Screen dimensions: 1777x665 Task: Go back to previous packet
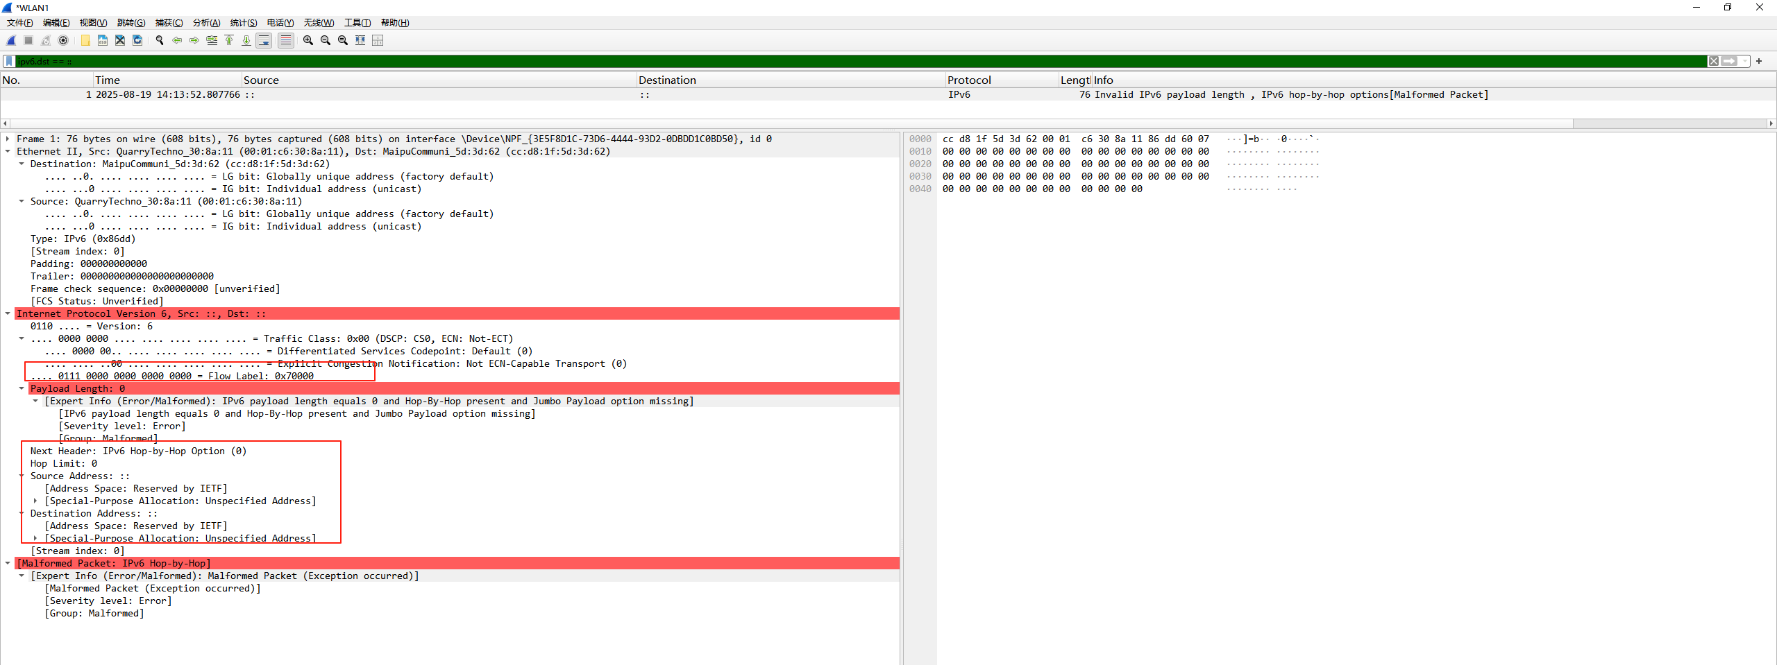[177, 40]
